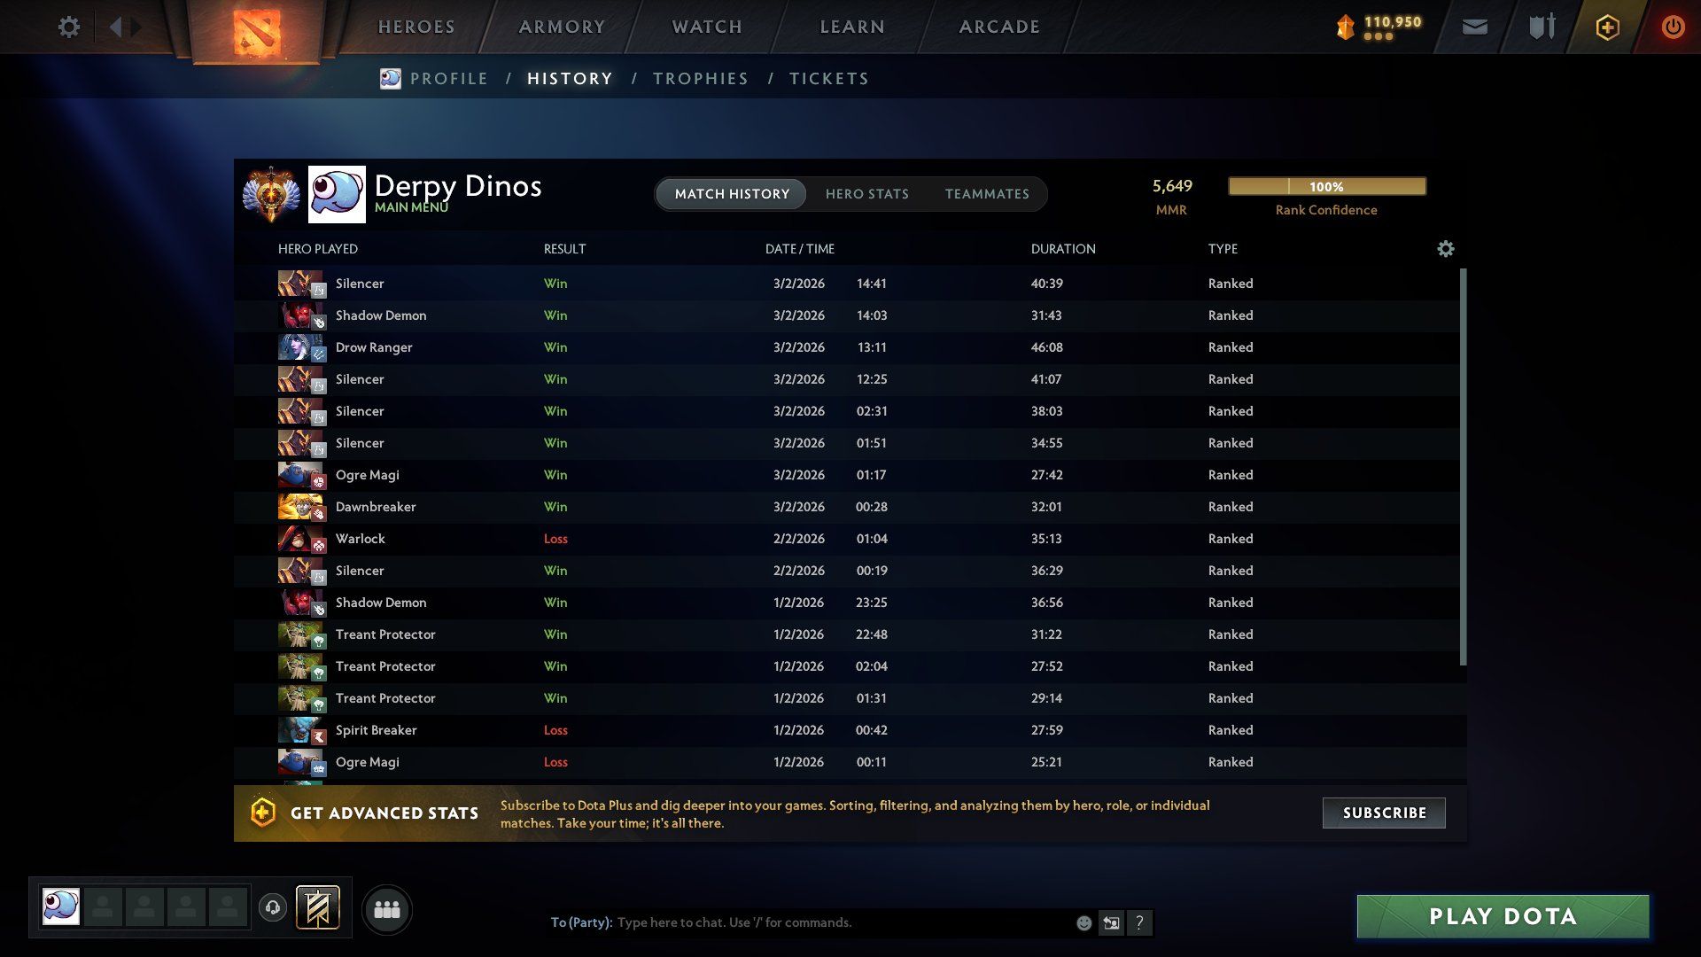Click the Rank Confidence progress bar
The width and height of the screenshot is (1701, 957).
point(1326,186)
